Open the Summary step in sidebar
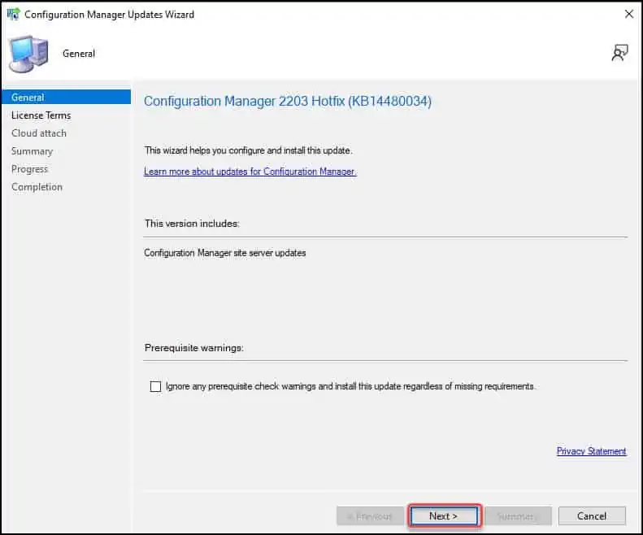The height and width of the screenshot is (535, 643). pyautogui.click(x=32, y=151)
